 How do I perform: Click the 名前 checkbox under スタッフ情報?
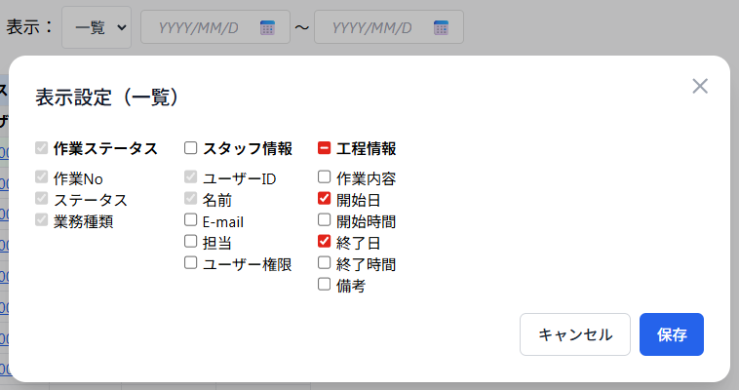(191, 199)
